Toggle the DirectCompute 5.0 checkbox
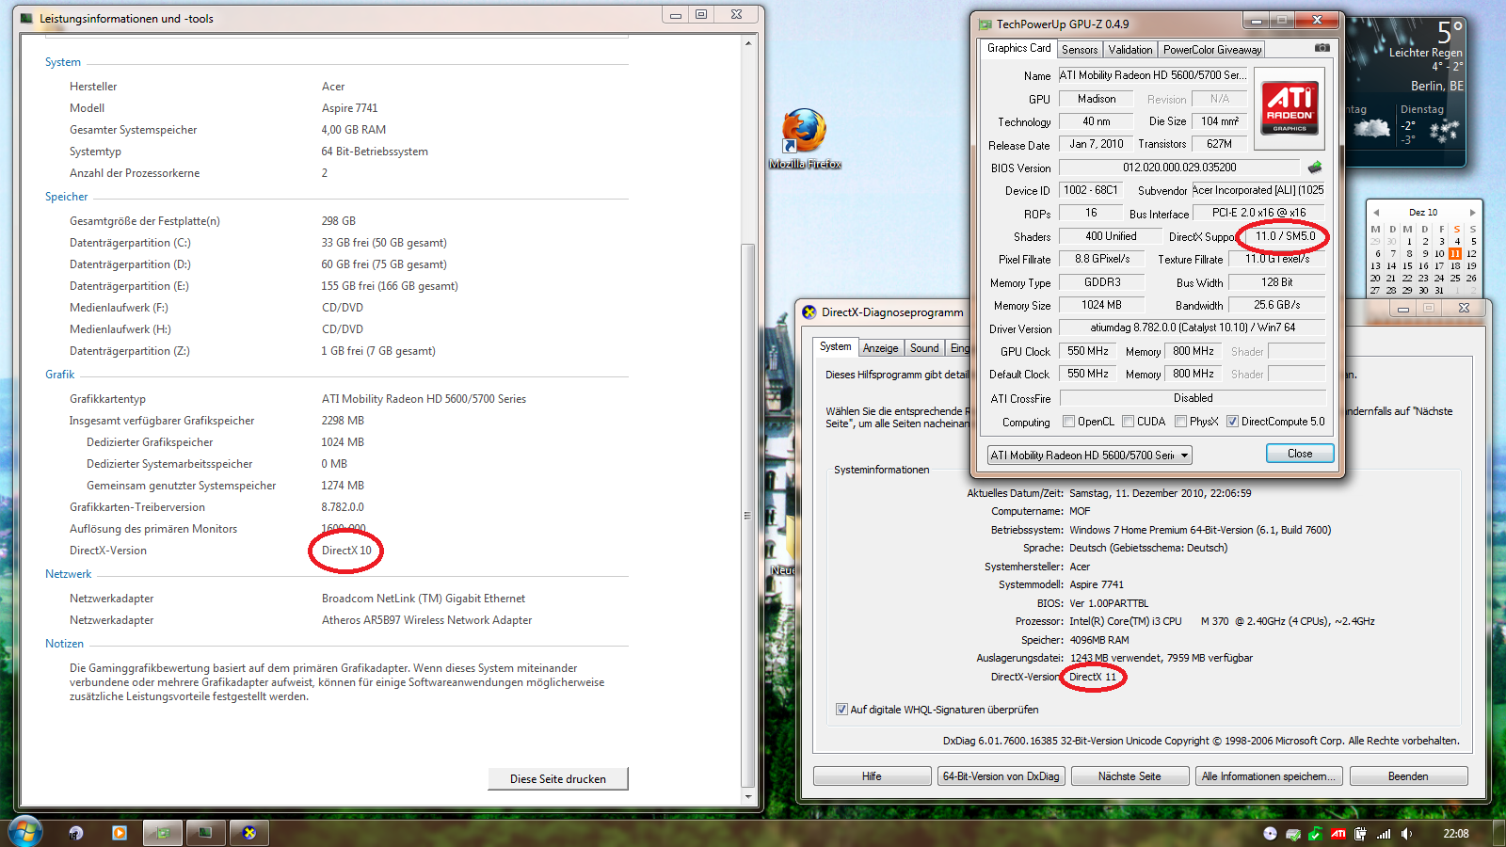 point(1232,422)
